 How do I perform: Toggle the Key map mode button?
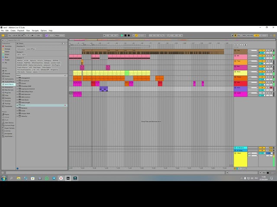click(239, 35)
